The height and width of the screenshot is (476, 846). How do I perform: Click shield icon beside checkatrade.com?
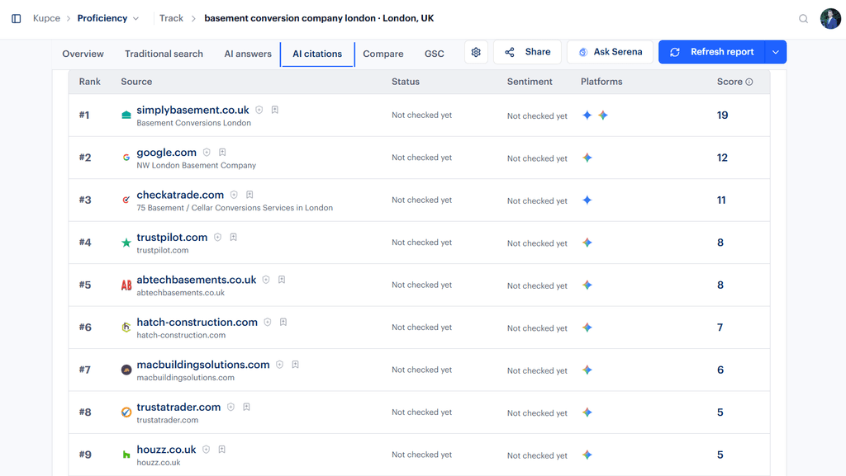[234, 195]
